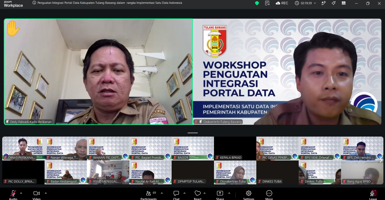
Task: Select PIC_Bagian Protok participant thumbnail
Action: tap(150, 148)
